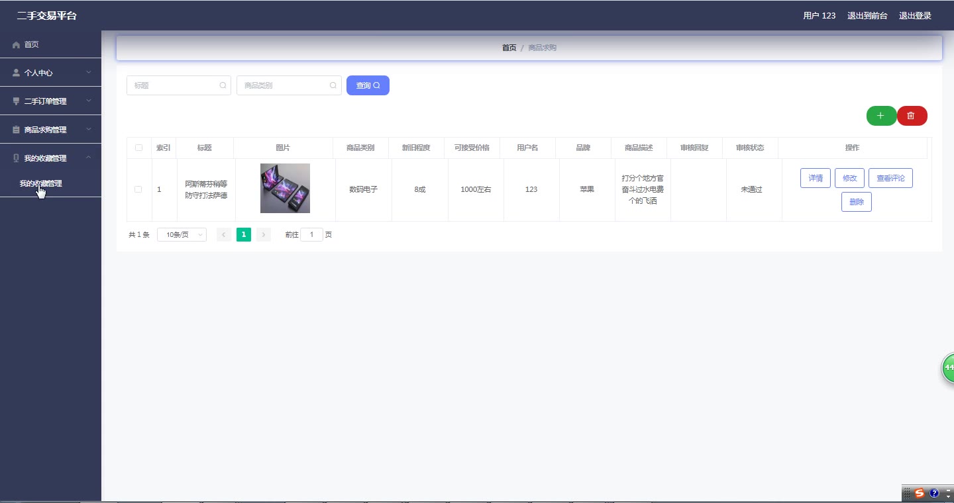Toggle the select-all checkbox in table header
Screen dimensions: 954x503
138,148
